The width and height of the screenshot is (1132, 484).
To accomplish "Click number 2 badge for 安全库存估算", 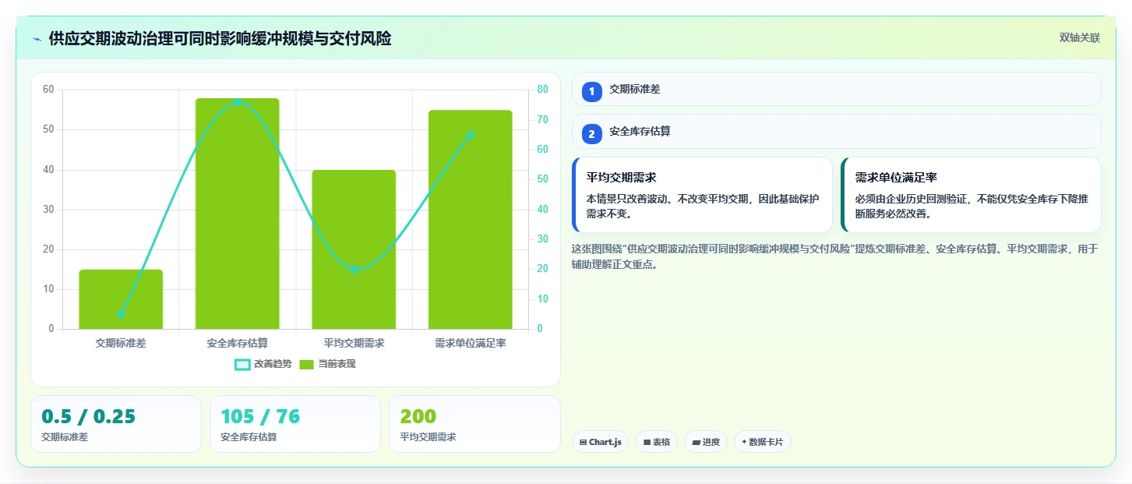I will [x=591, y=134].
